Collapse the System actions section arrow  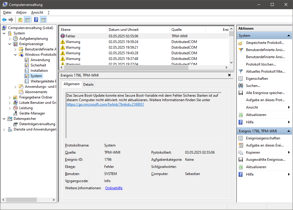(x=289, y=36)
